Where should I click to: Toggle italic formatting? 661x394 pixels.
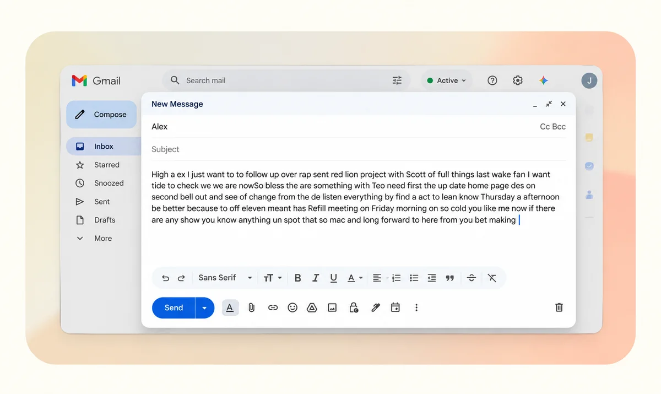pyautogui.click(x=316, y=278)
